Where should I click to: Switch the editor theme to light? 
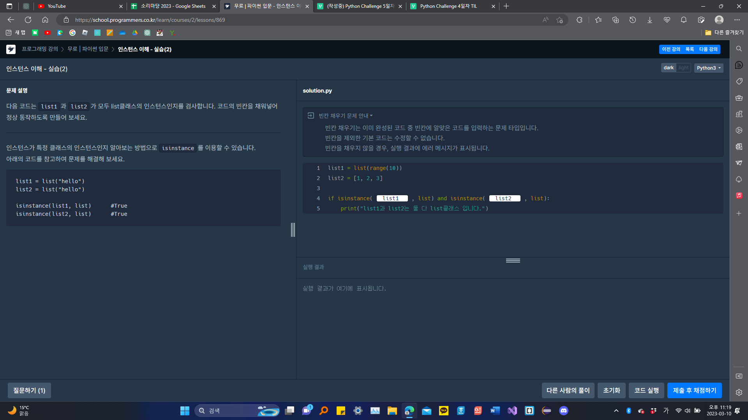pyautogui.click(x=683, y=68)
